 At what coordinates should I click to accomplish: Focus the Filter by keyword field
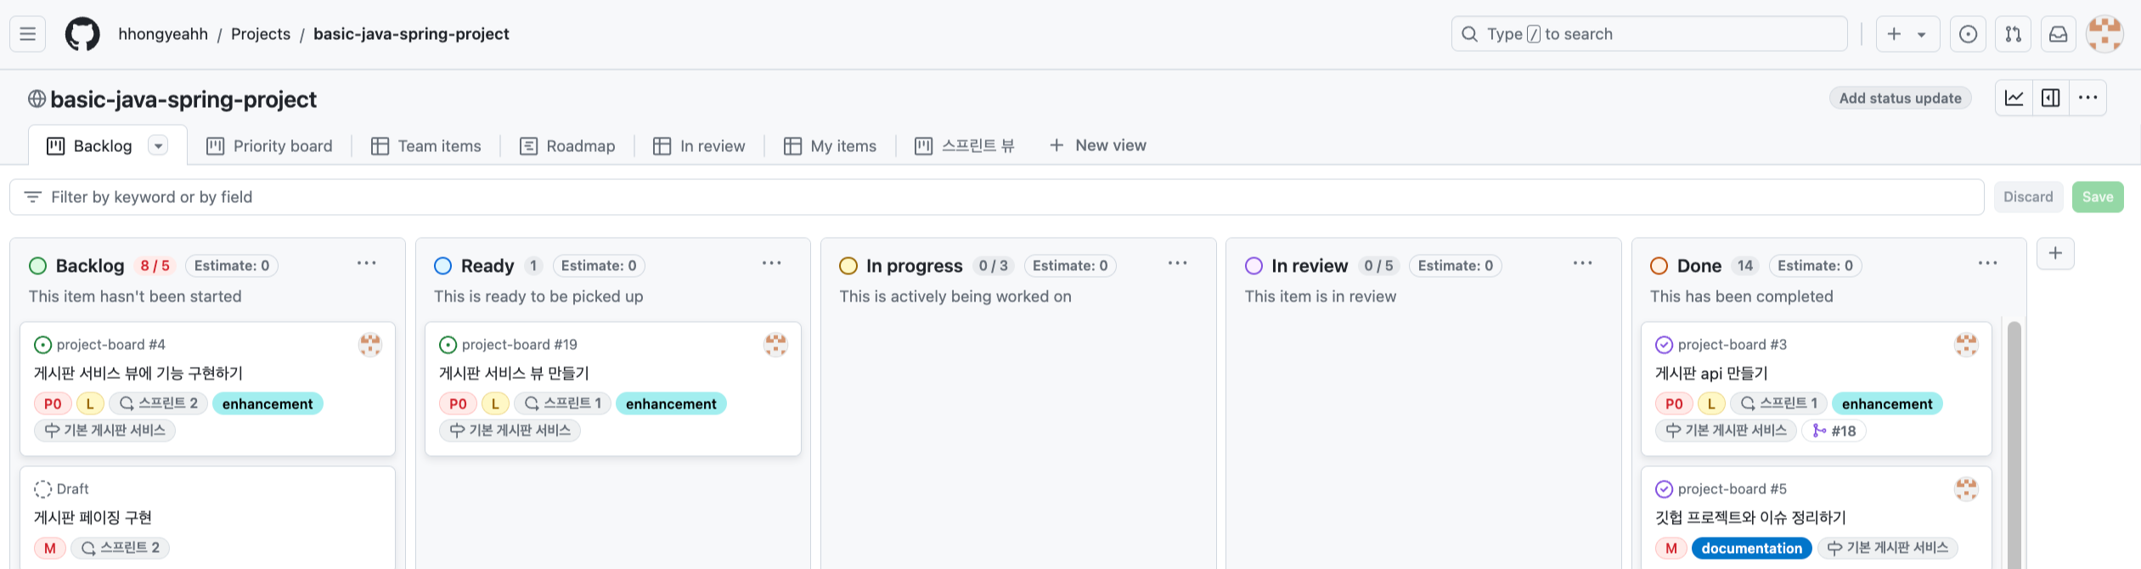(997, 197)
